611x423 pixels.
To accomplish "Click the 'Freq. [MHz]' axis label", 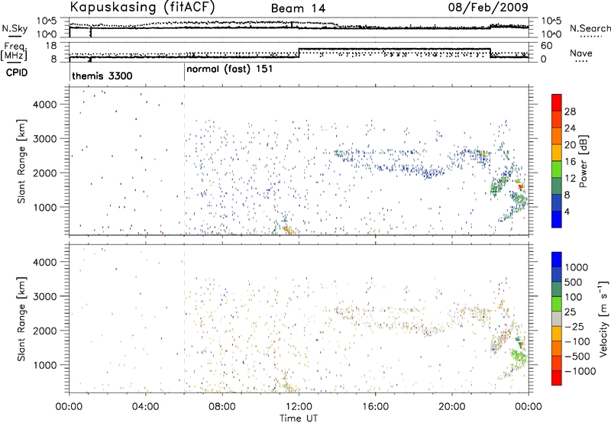I will click(x=14, y=52).
